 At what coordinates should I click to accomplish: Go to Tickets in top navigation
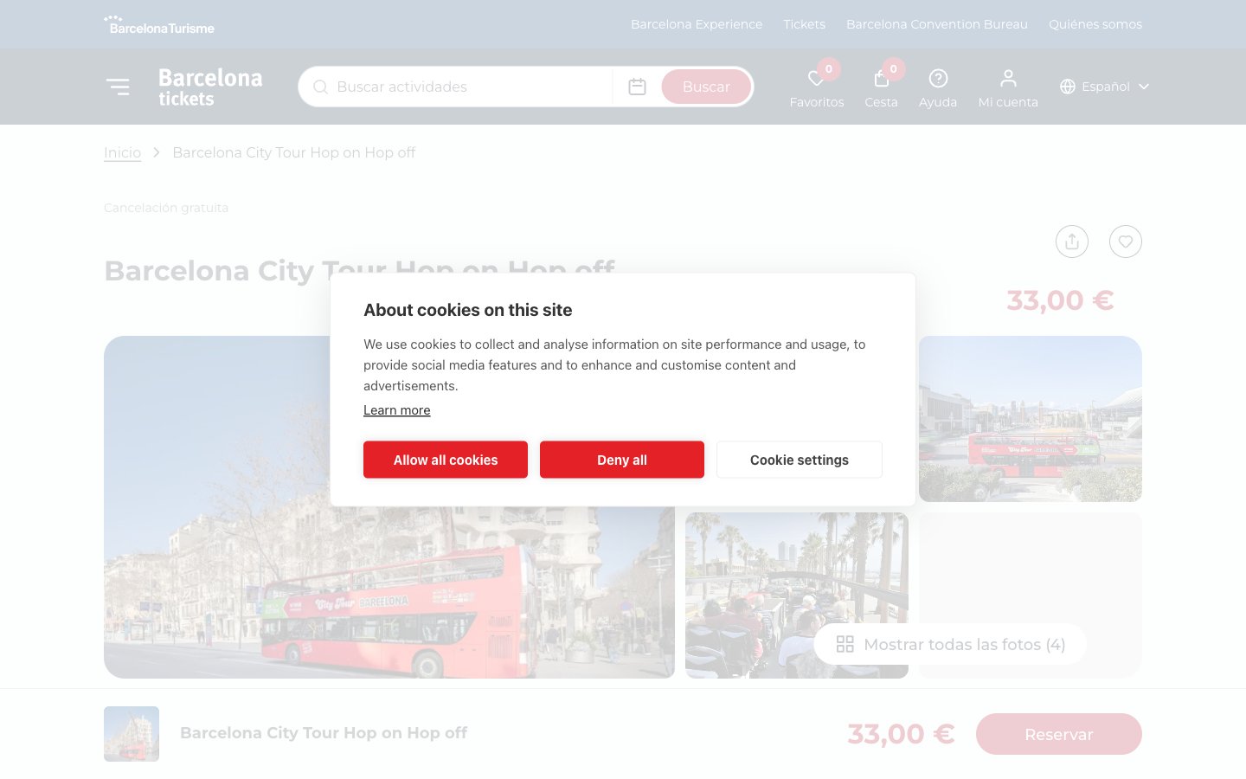point(804,24)
